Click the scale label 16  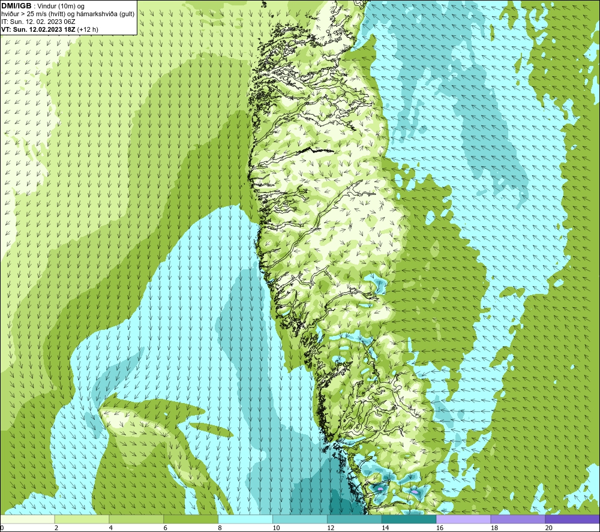[440, 528]
